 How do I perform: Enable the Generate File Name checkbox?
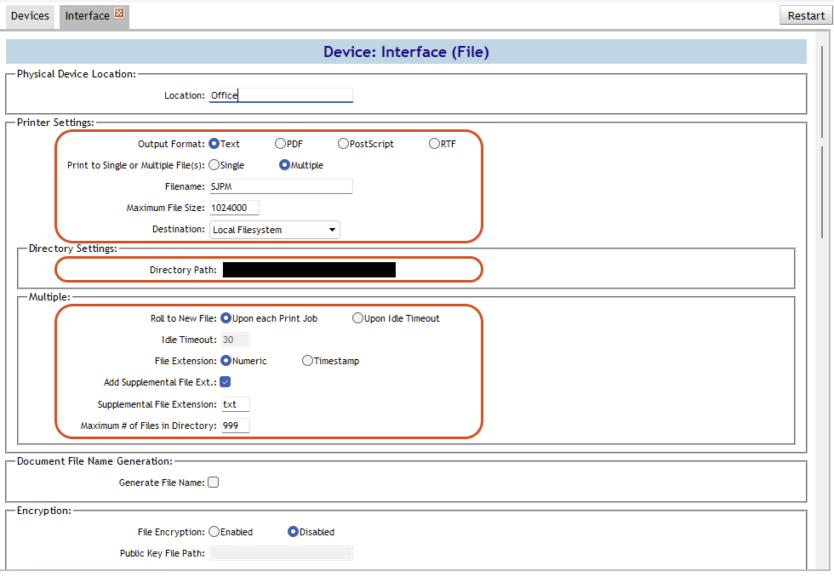coord(214,483)
